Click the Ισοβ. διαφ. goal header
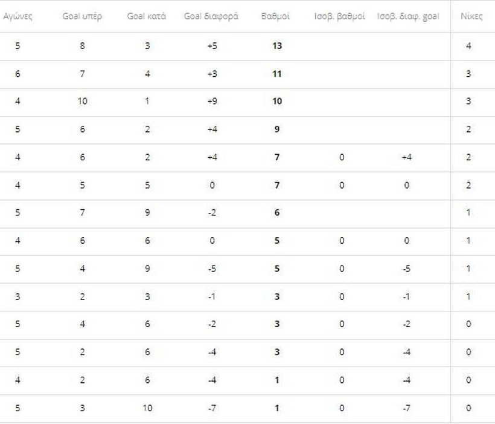This screenshot has height=424, width=495. pos(408,16)
